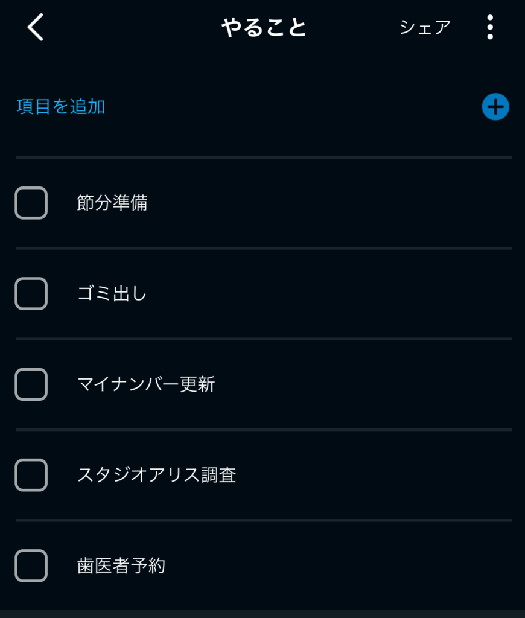
Task: Mark ゴミ出し as done
Action: click(x=31, y=294)
